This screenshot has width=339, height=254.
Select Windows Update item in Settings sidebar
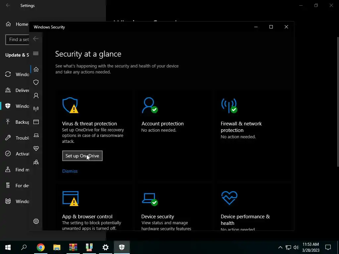(17, 74)
